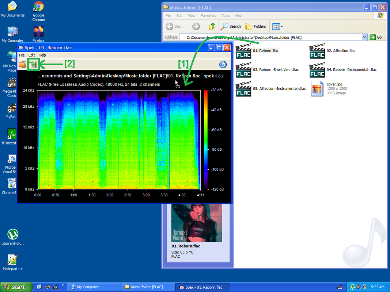Image resolution: width=390 pixels, height=292 pixels.
Task: Open Tools menu in the Music.folder window
Action: (226, 15)
